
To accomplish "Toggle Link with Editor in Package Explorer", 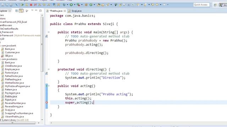I will [21, 11].
